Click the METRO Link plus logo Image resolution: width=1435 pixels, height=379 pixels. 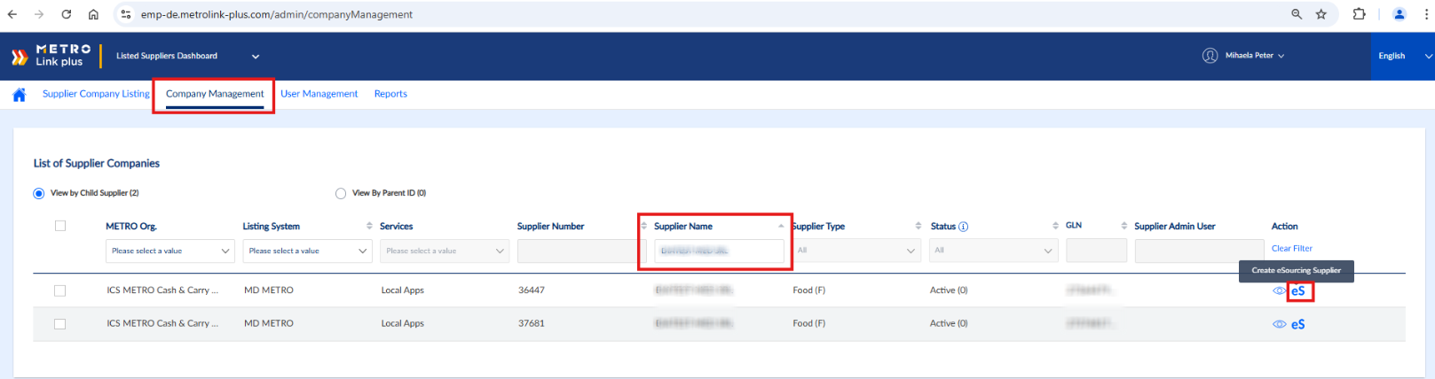click(x=51, y=56)
